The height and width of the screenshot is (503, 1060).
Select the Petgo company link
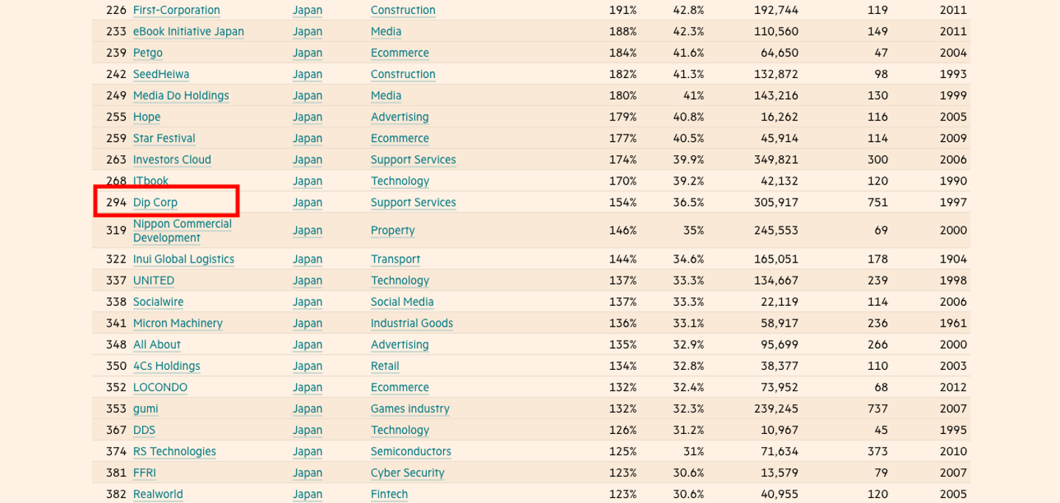pos(148,53)
